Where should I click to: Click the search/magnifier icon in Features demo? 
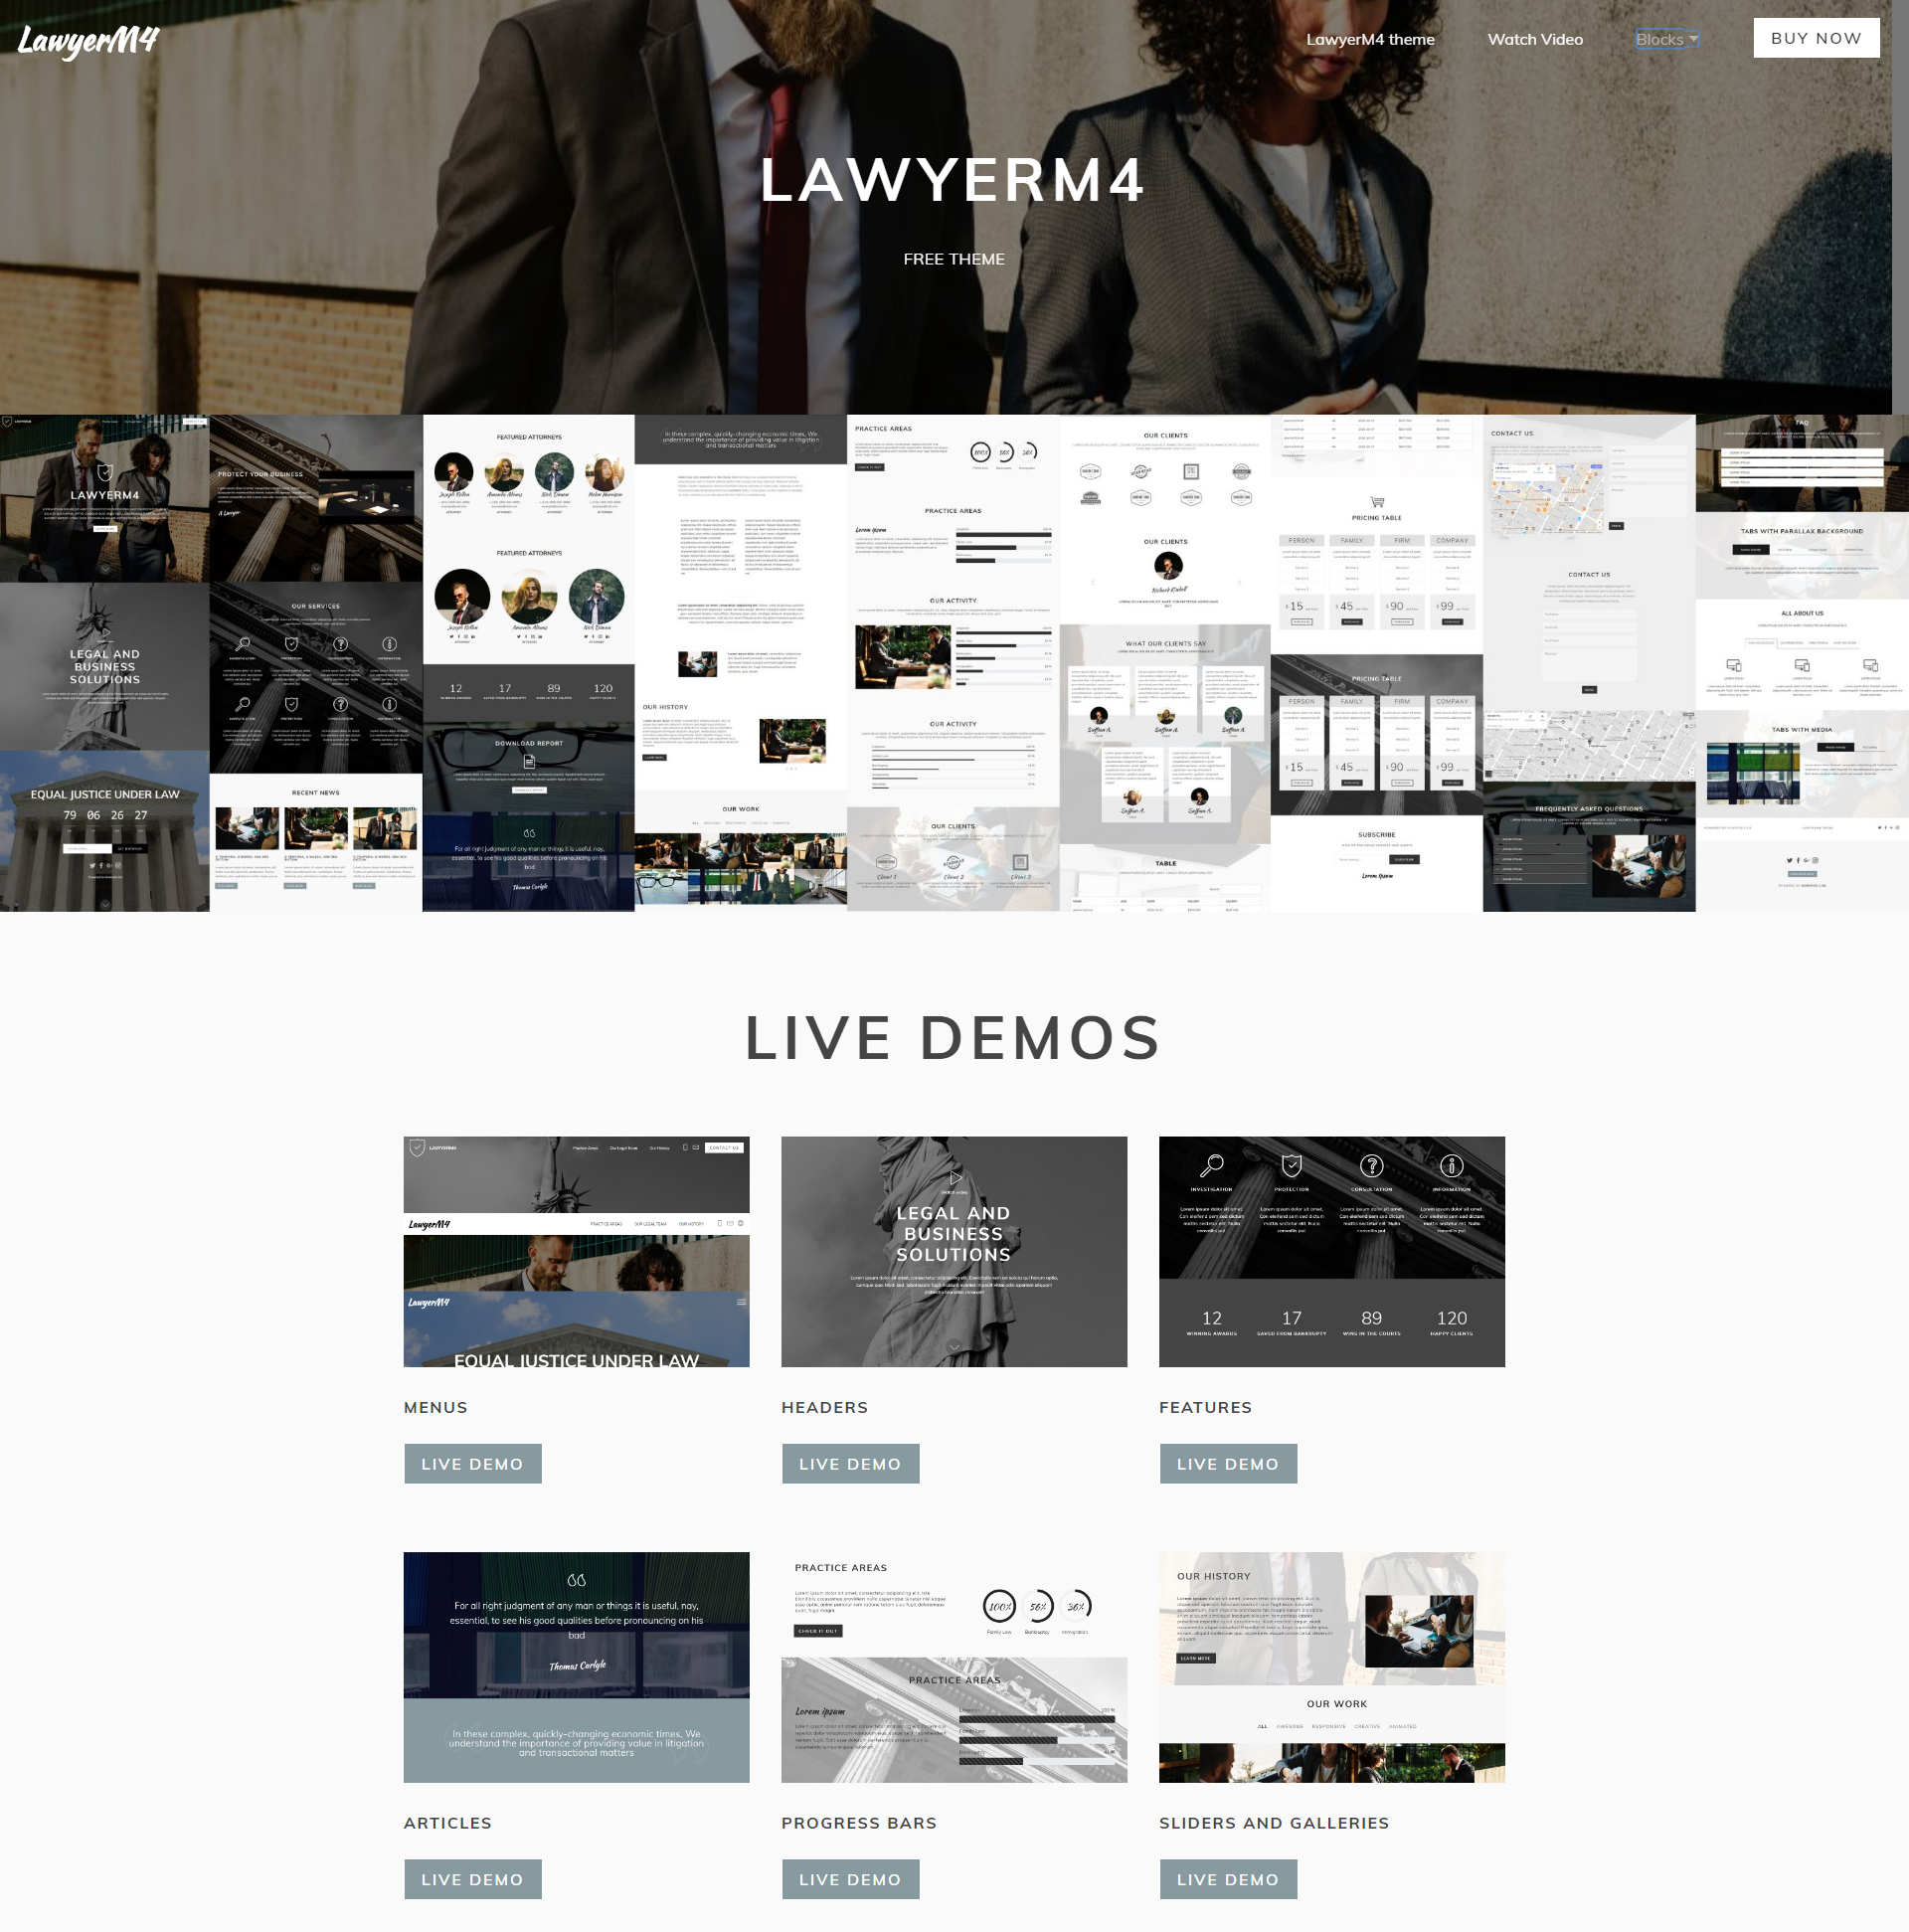point(1211,1164)
